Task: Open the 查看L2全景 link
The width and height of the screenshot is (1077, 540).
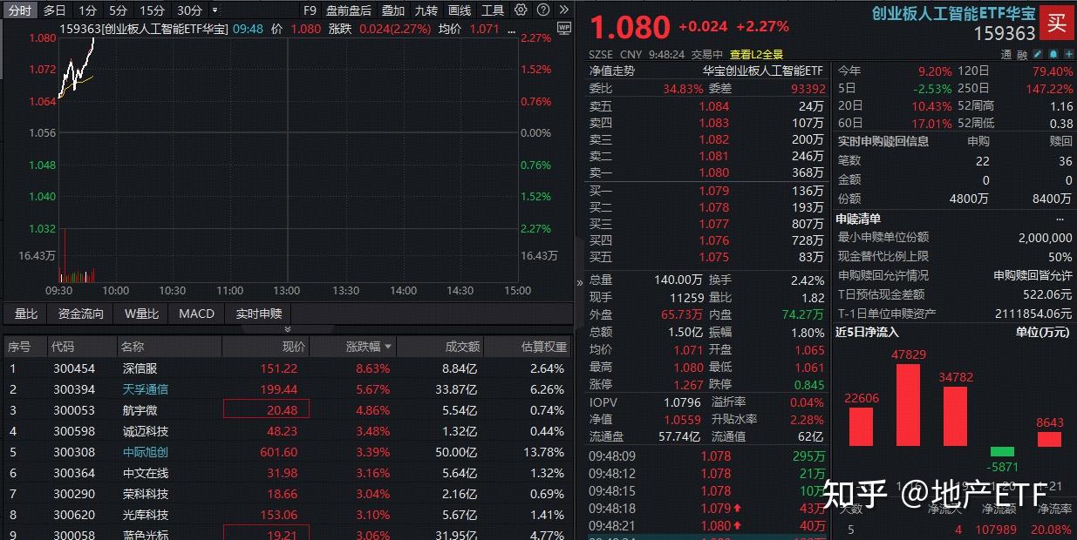Action: 755,53
